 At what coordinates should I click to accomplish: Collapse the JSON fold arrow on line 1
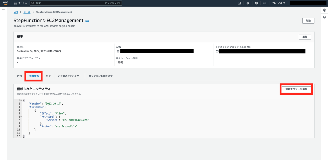click(x=21, y=101)
